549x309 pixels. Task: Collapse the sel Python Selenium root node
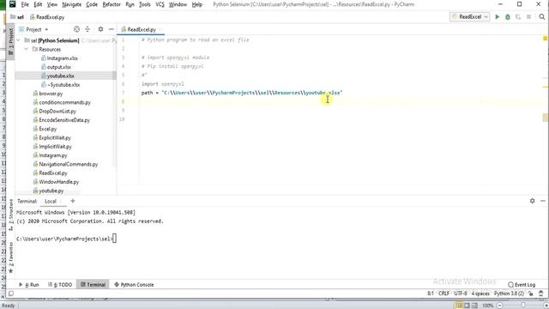pyautogui.click(x=18, y=40)
